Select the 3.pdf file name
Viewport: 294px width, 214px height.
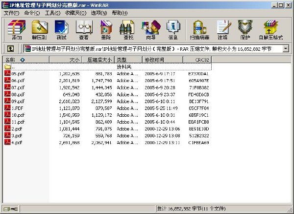17,136
